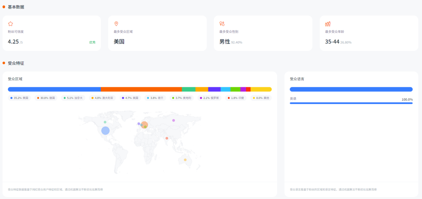Click the teal-green Canada segment of the region bar
The height and width of the screenshot is (199, 422).
[189, 90]
